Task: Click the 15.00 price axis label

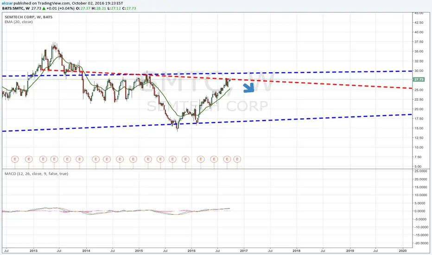Action: pos(419,128)
